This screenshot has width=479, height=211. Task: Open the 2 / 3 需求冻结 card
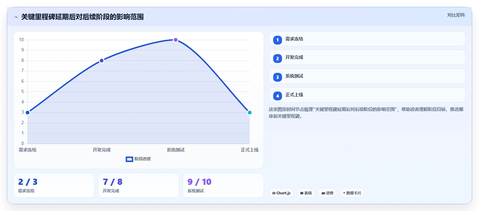[x=54, y=185]
